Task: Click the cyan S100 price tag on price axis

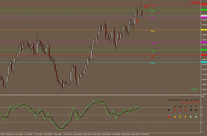Action: (x=204, y=62)
